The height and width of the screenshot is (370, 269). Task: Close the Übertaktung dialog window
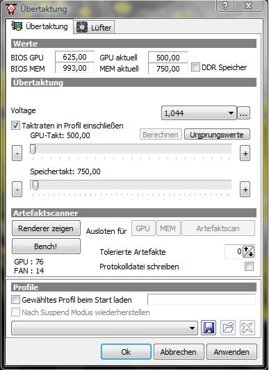248,6
